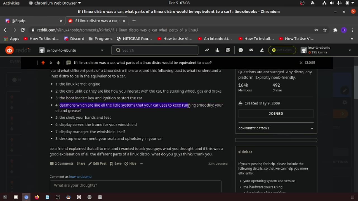Image resolution: width=358 pixels, height=201 pixels.
Task: Click the Reddit snoo logo to go home
Action: [10, 50]
